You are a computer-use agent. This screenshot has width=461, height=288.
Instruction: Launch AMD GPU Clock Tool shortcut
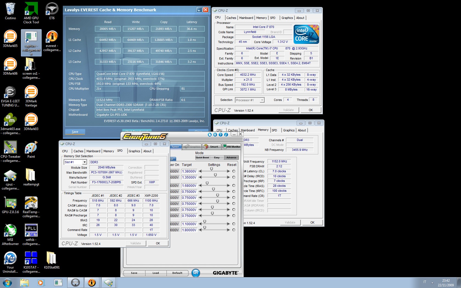click(31, 13)
